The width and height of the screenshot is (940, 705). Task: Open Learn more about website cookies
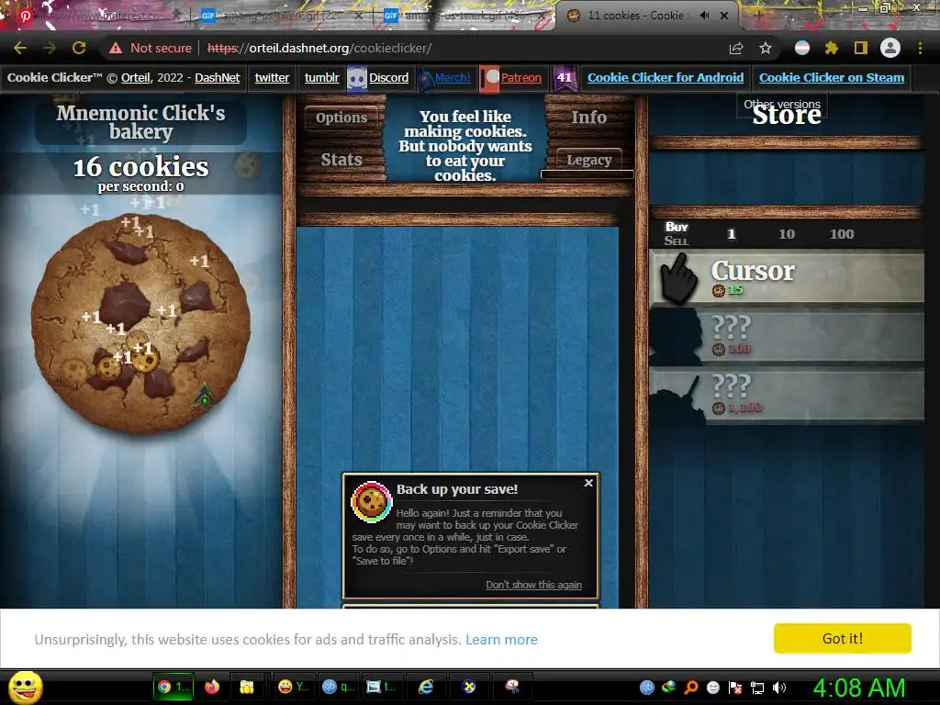point(501,640)
